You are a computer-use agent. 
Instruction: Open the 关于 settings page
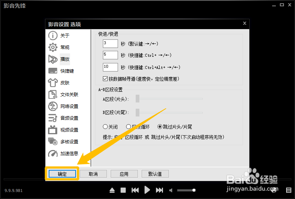click(x=65, y=35)
